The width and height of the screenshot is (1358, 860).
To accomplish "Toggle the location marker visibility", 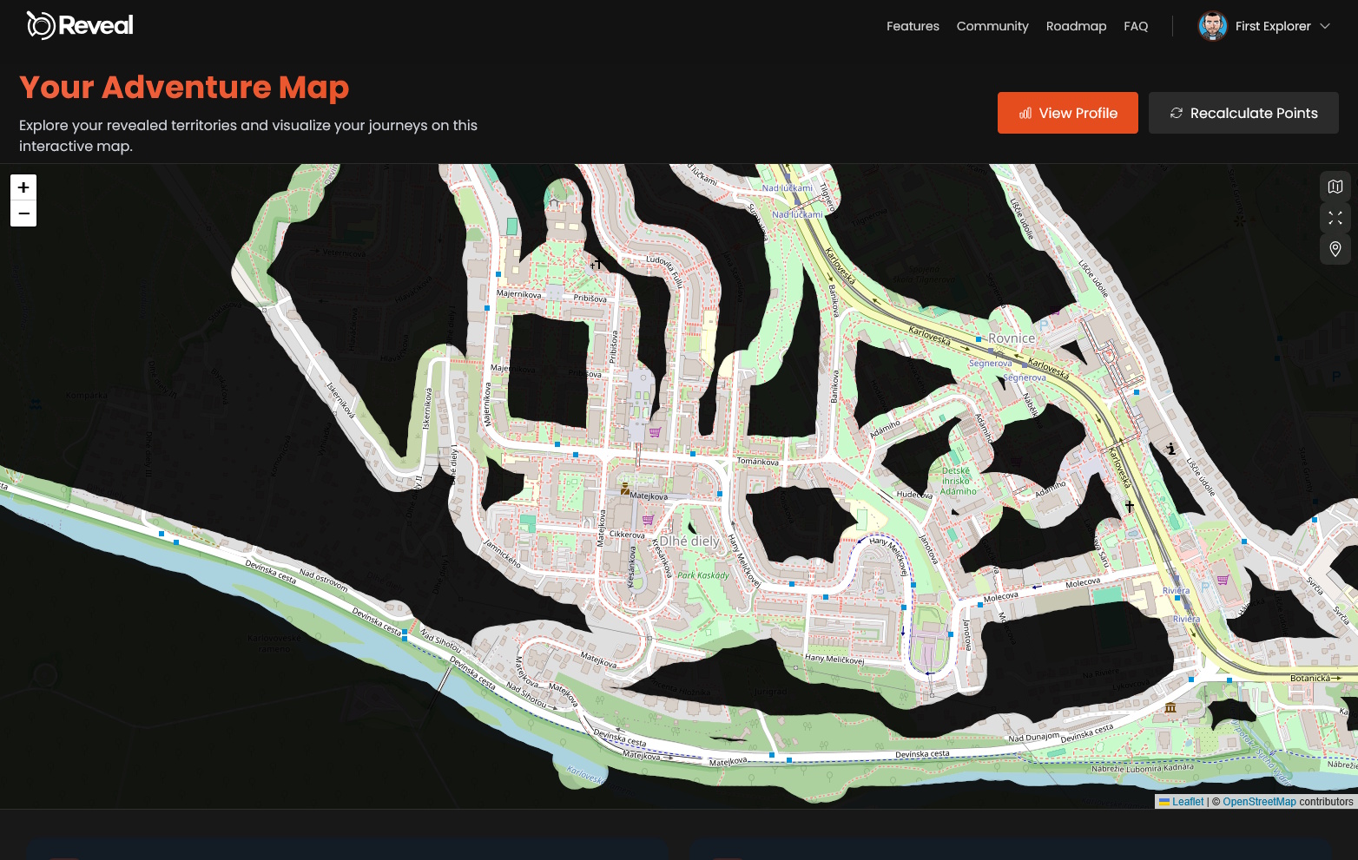I will coord(1335,249).
